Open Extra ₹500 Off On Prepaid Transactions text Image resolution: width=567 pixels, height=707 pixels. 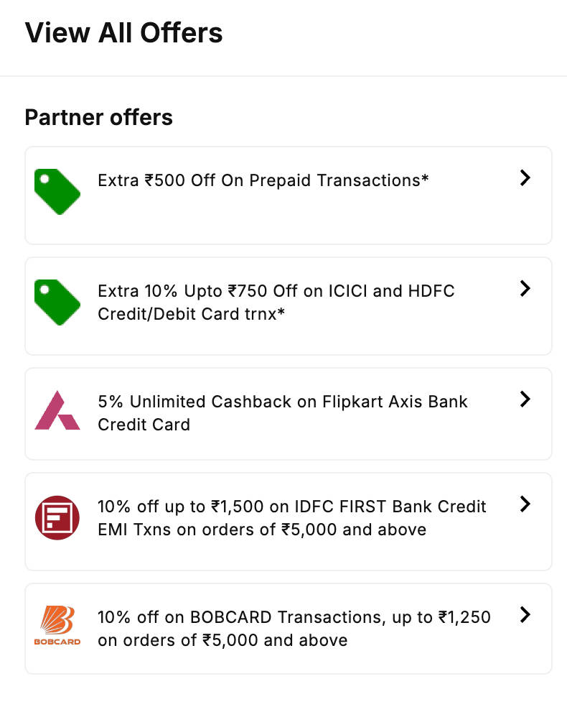pyautogui.click(x=263, y=180)
